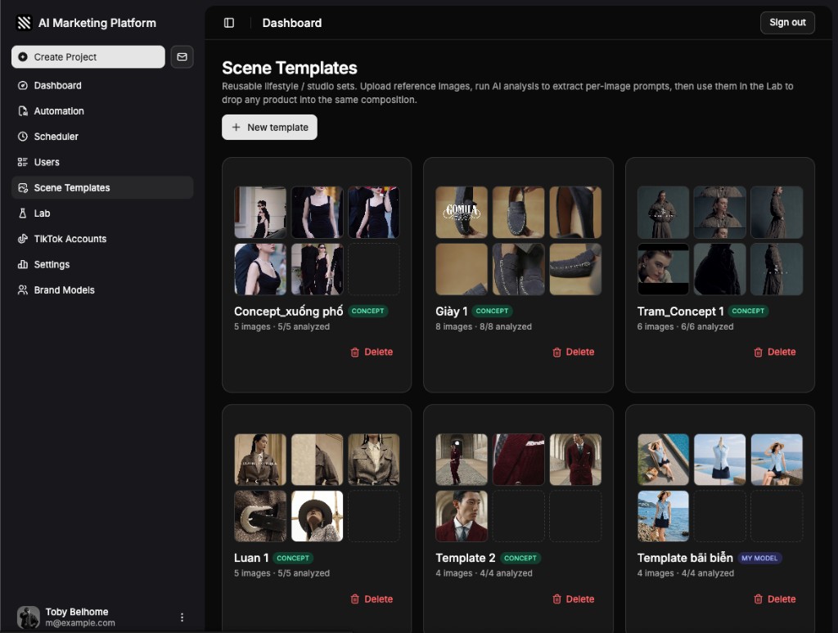The width and height of the screenshot is (838, 633).
Task: Open the Settings page
Action: click(102, 264)
